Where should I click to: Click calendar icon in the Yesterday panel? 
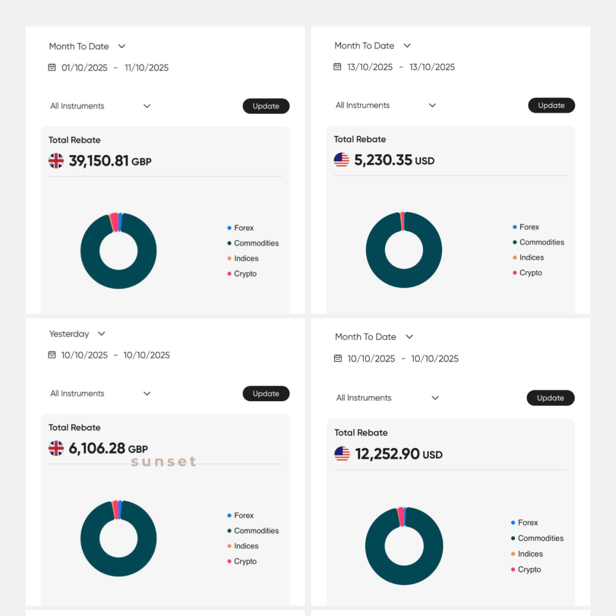tap(52, 355)
